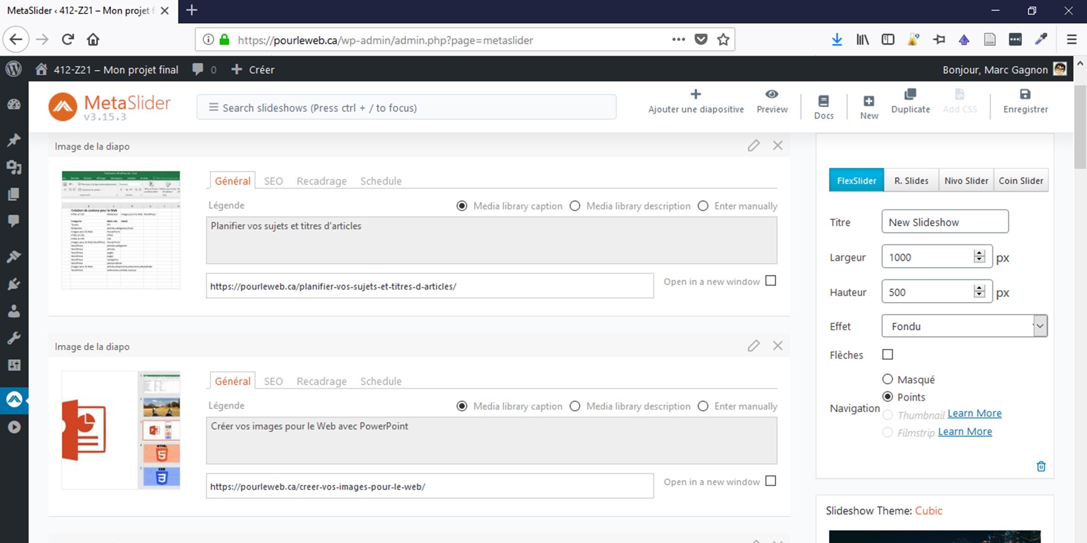
Task: Bookmark page with star icon
Action: tap(723, 39)
